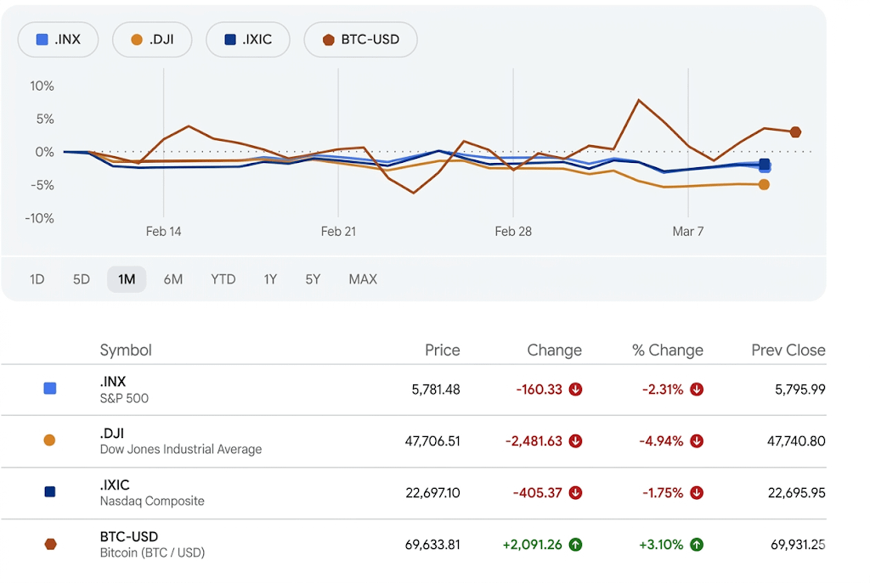Open the Dow Jones Industrial Average row link
Viewport: 870px width, 583px height.
(180, 441)
